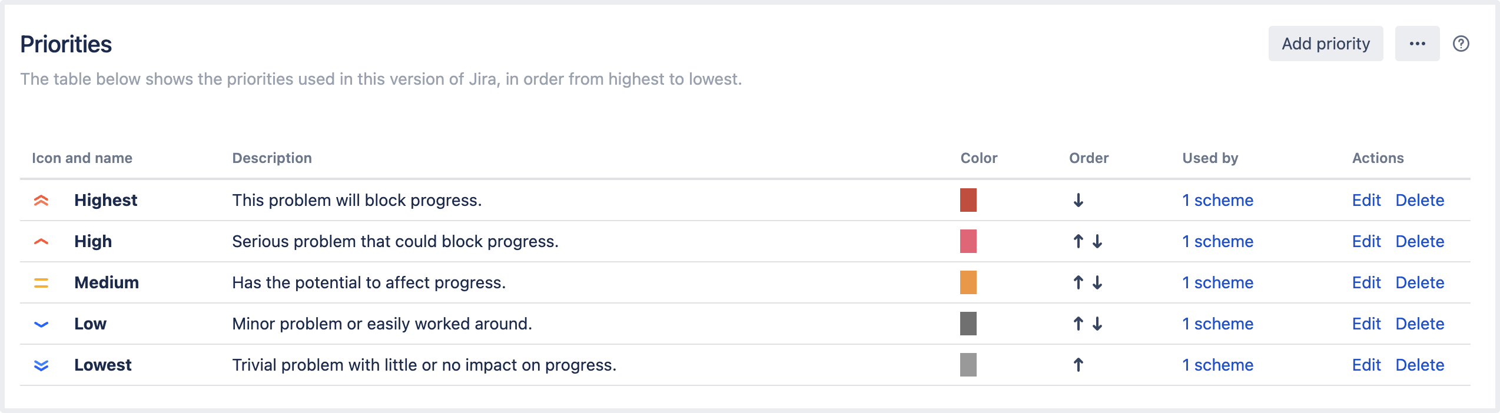Move Low priority up in order
The image size is (1500, 413).
pos(1078,324)
